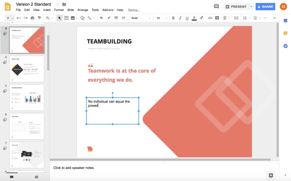Open Google Calendar side panel
The image size is (291, 181).
click(x=286, y=21)
